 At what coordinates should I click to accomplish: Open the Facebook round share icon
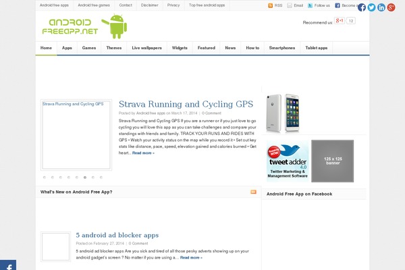(x=362, y=7)
